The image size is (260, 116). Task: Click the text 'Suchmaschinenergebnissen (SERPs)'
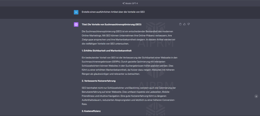[101, 62]
